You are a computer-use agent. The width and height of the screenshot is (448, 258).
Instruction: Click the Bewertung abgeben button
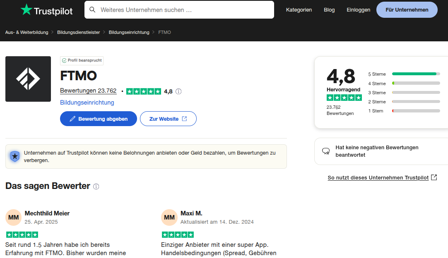[98, 119]
